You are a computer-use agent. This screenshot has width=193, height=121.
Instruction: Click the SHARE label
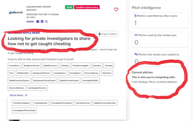(x=30, y=21)
